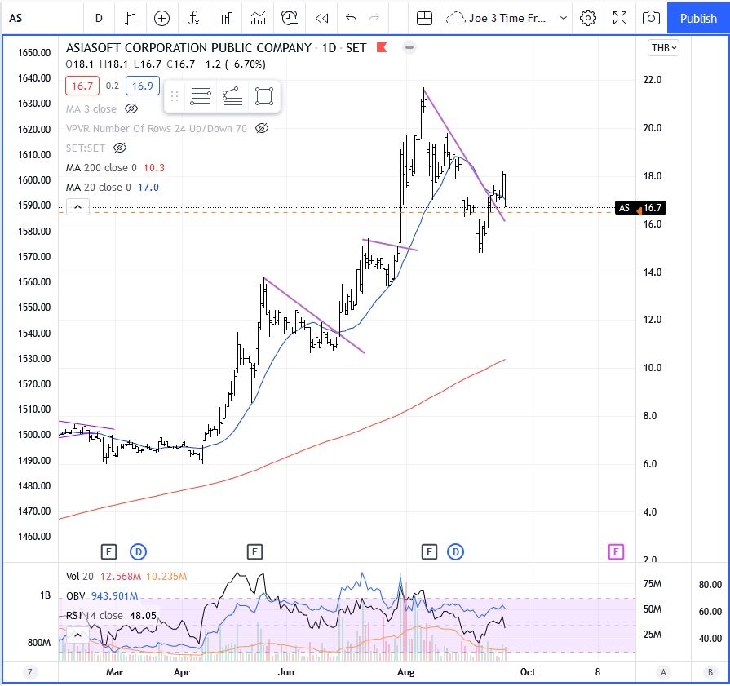Open the layout grid selector icon
Screen dimensions: 730x686
coord(424,18)
